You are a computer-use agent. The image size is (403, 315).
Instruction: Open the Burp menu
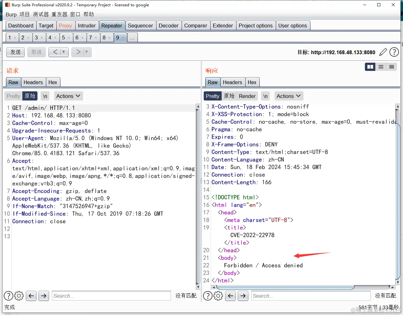point(11,14)
